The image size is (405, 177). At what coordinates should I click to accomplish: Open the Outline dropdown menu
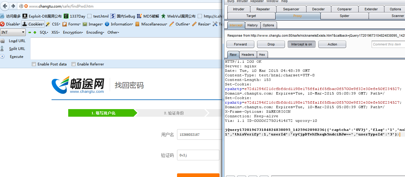tap(179, 24)
